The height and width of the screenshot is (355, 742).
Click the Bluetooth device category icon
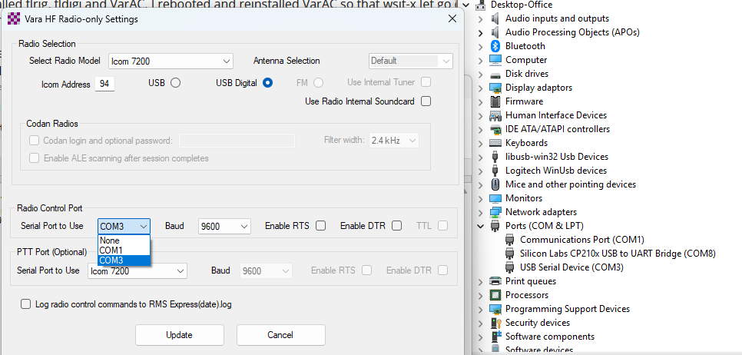(495, 46)
